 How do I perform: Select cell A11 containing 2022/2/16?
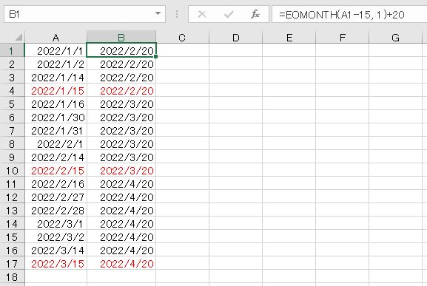[x=56, y=183]
